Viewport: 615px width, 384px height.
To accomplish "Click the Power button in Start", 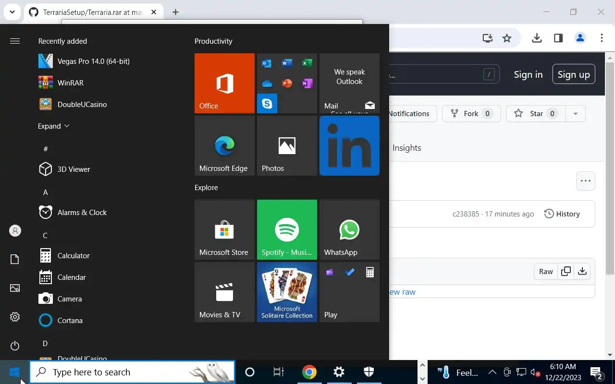I will pos(15,346).
